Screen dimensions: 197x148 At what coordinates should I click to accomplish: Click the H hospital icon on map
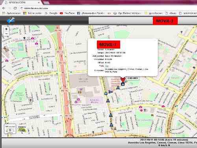pos(80,92)
